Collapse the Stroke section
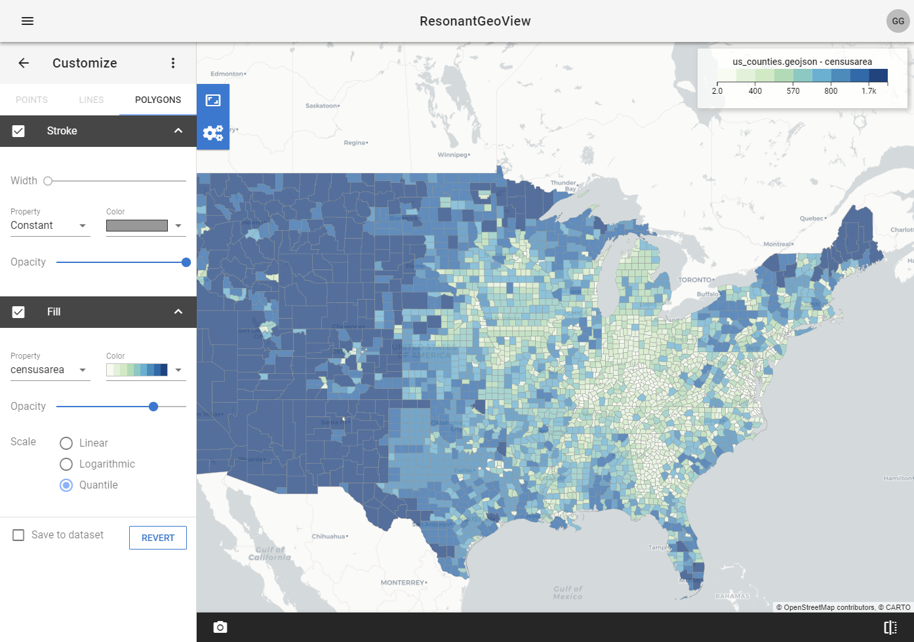 coord(178,131)
